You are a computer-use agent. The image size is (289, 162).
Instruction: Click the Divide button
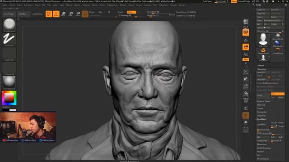(263, 96)
